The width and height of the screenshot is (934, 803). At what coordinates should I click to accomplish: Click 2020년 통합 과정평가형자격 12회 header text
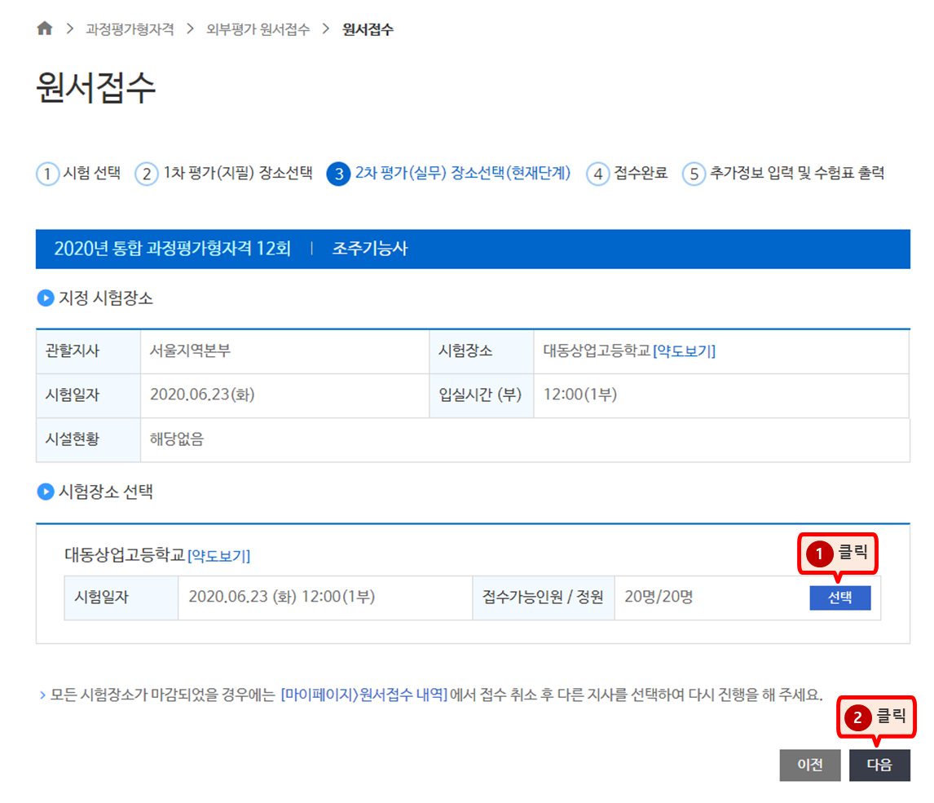click(x=172, y=249)
